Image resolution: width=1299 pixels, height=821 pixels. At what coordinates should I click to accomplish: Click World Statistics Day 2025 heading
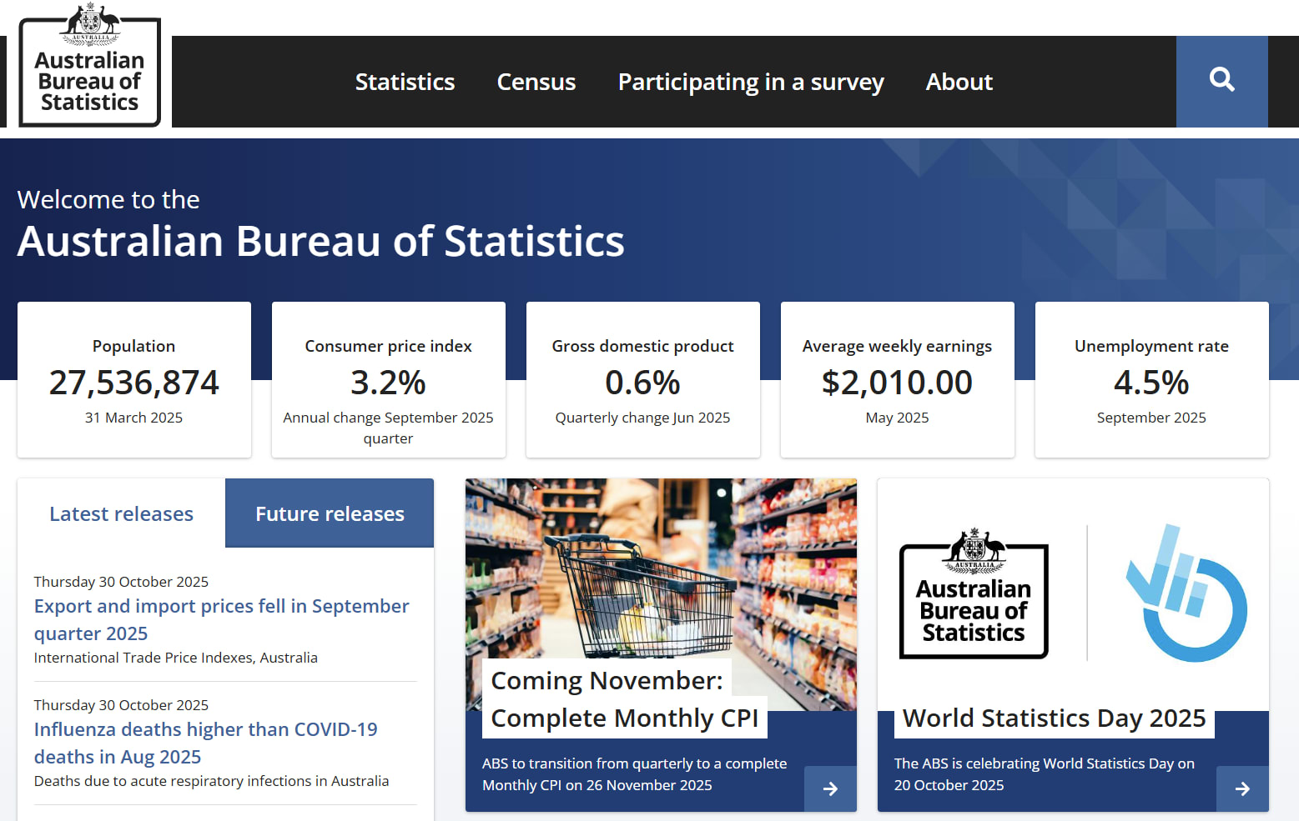[x=1055, y=718]
